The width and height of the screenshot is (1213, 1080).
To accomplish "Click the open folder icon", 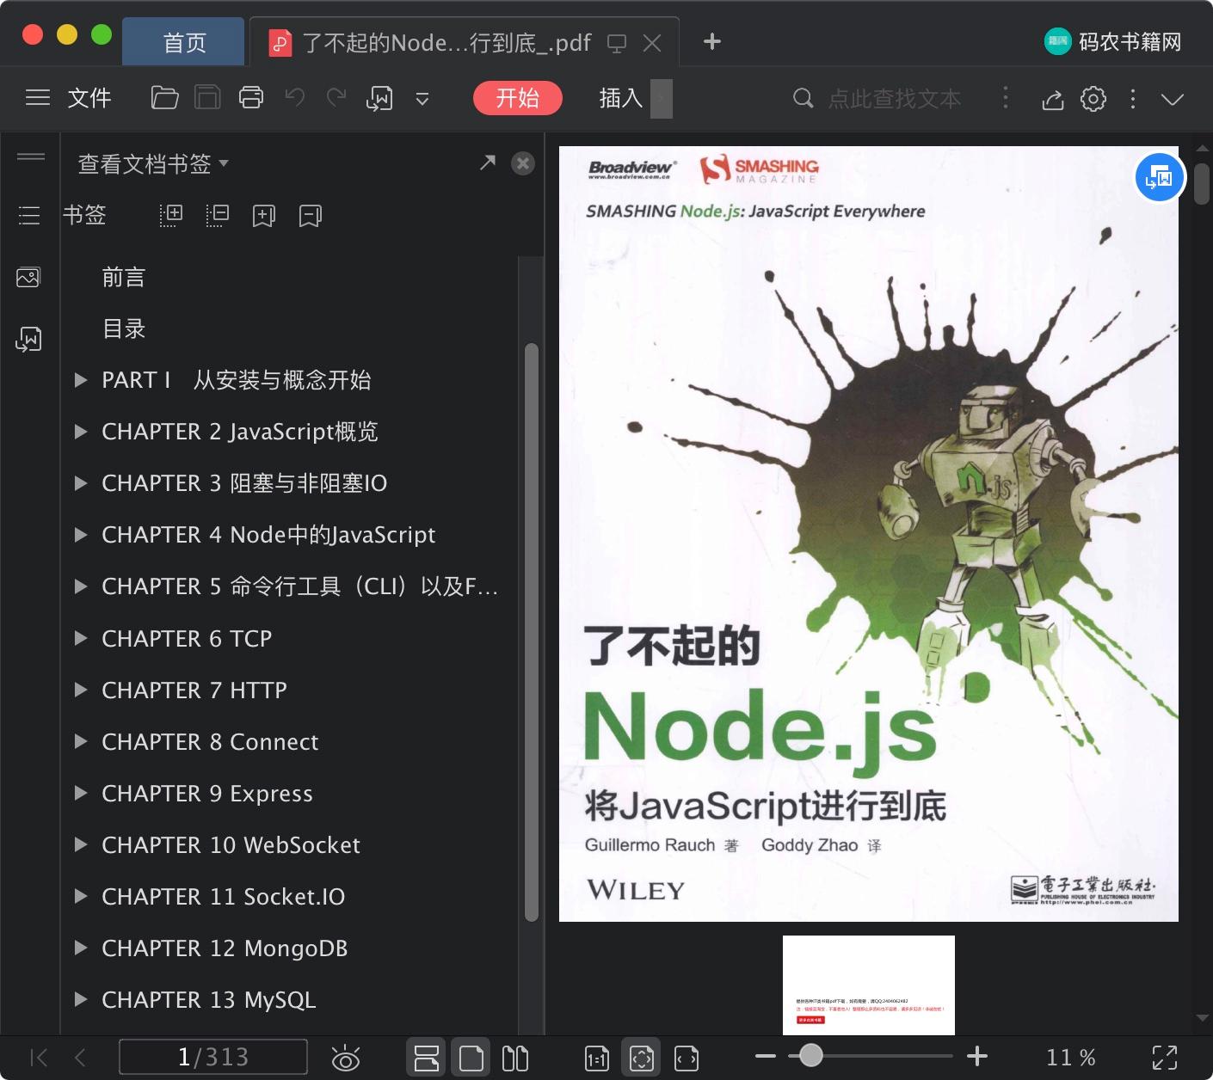I will click(x=164, y=98).
